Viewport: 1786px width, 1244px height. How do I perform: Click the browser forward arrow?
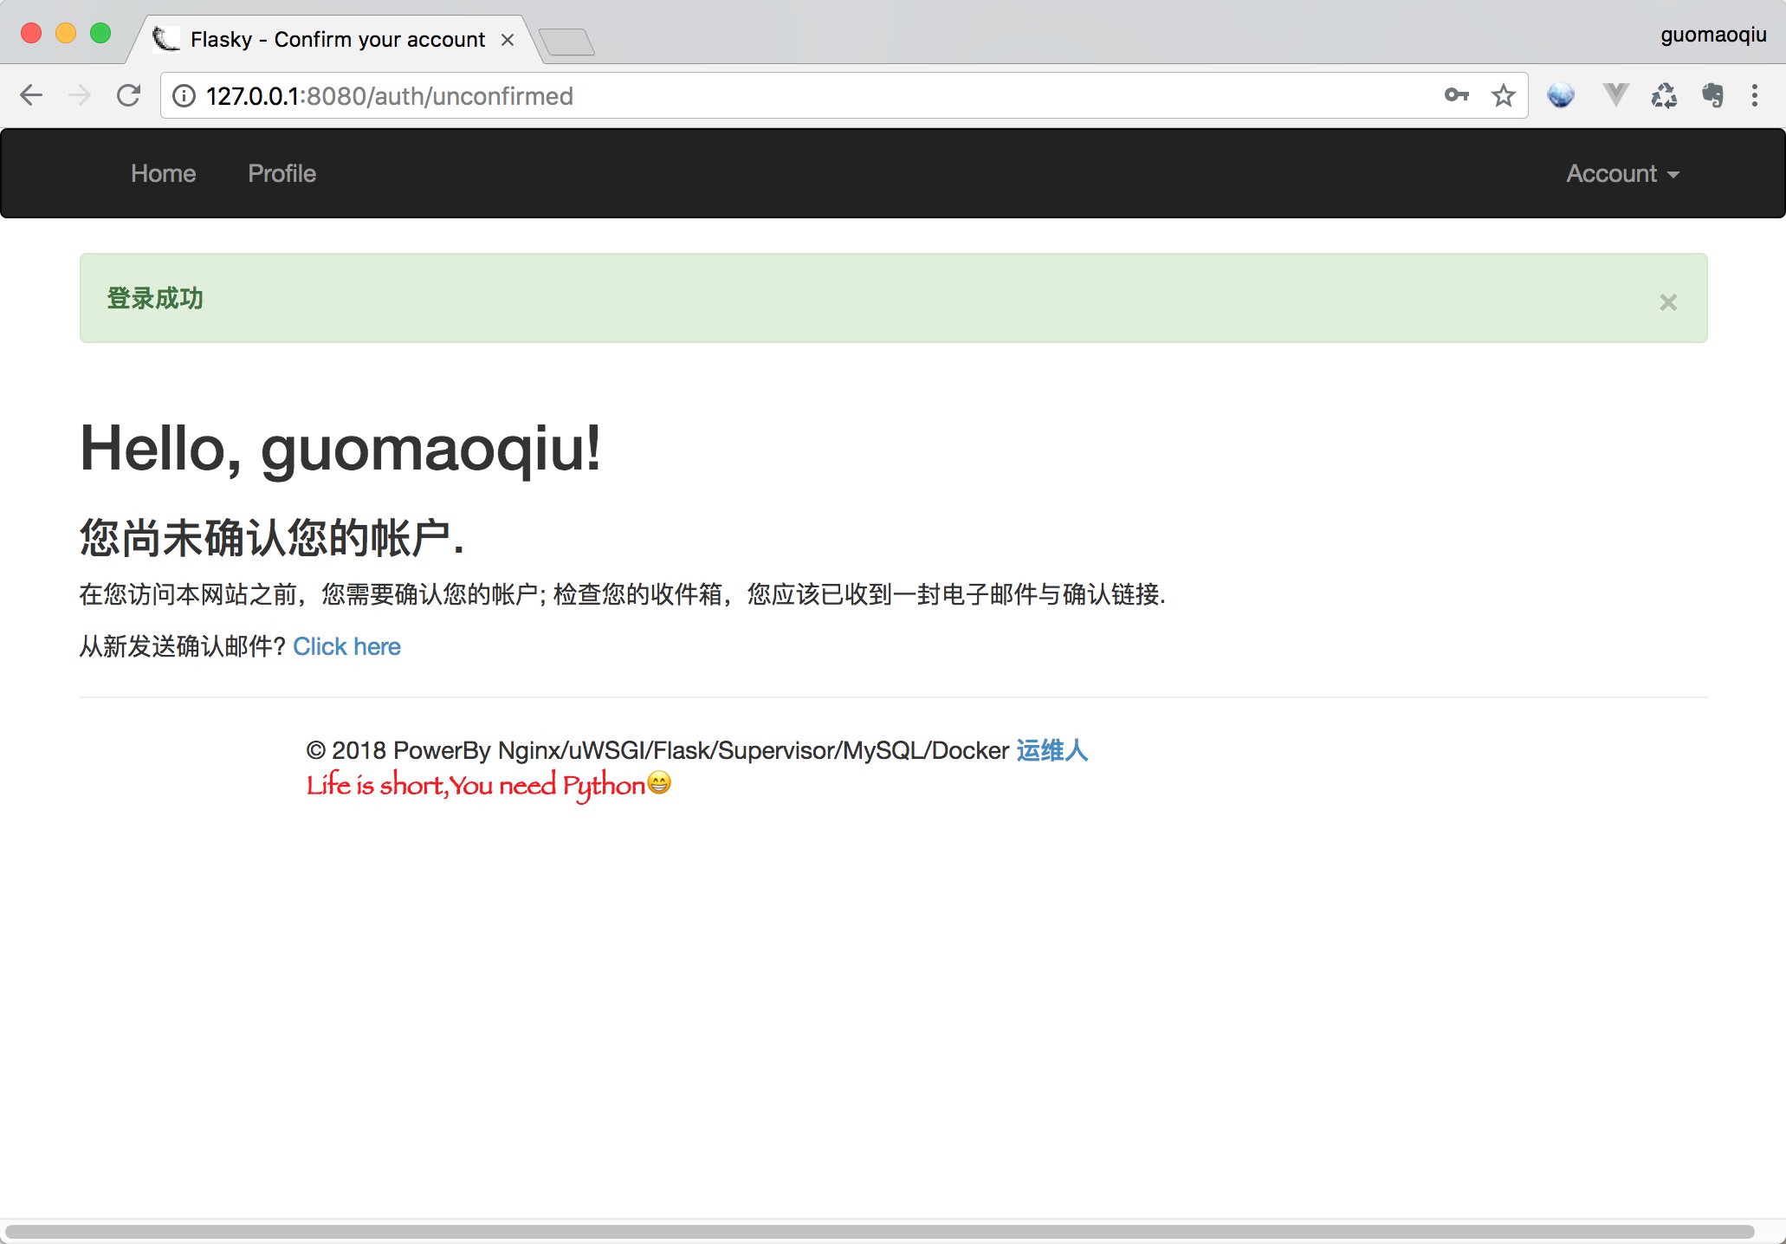click(x=80, y=95)
